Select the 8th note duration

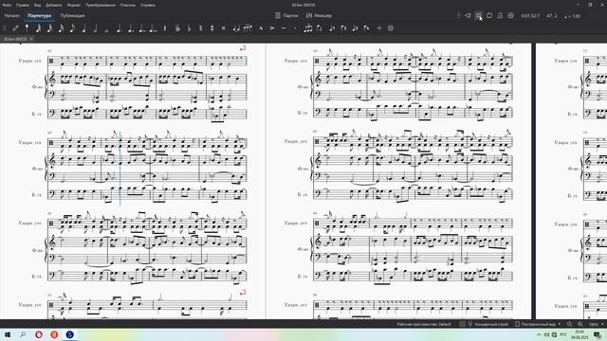[x=72, y=27]
